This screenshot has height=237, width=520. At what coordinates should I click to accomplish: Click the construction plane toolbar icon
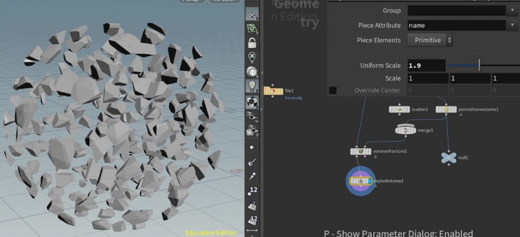[252, 29]
